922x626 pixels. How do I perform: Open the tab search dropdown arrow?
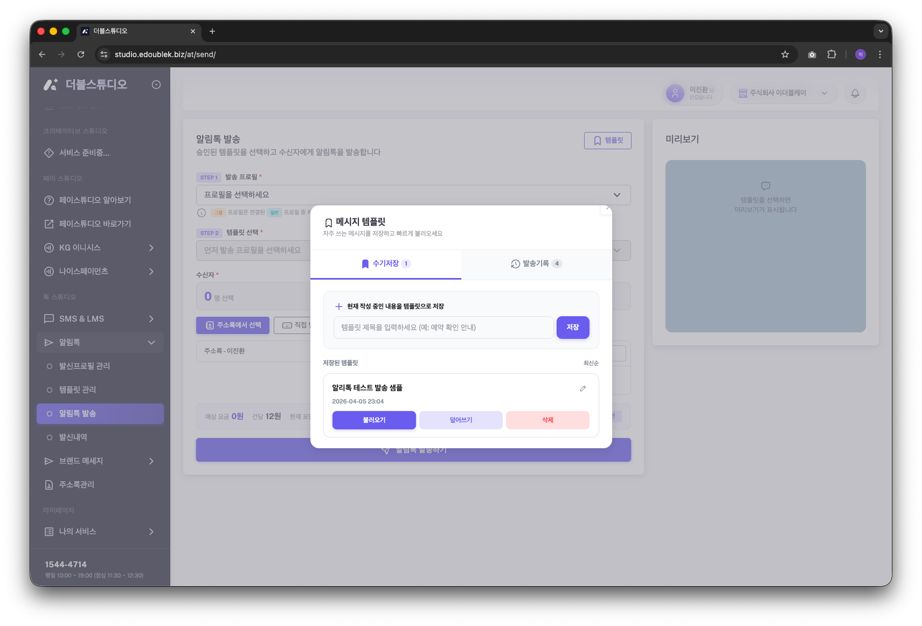[881, 31]
